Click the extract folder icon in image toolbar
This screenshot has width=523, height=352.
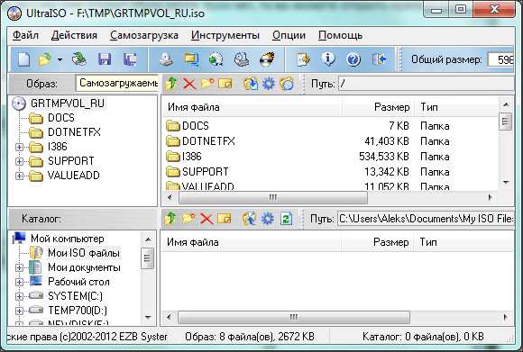[x=251, y=84]
